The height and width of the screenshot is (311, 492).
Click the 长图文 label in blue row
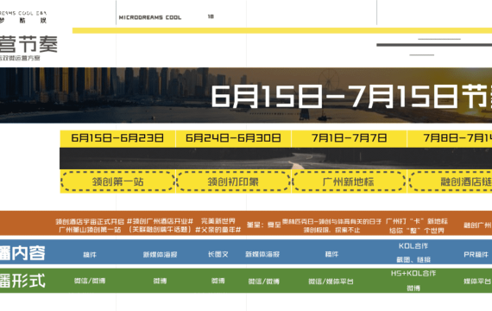(218, 254)
